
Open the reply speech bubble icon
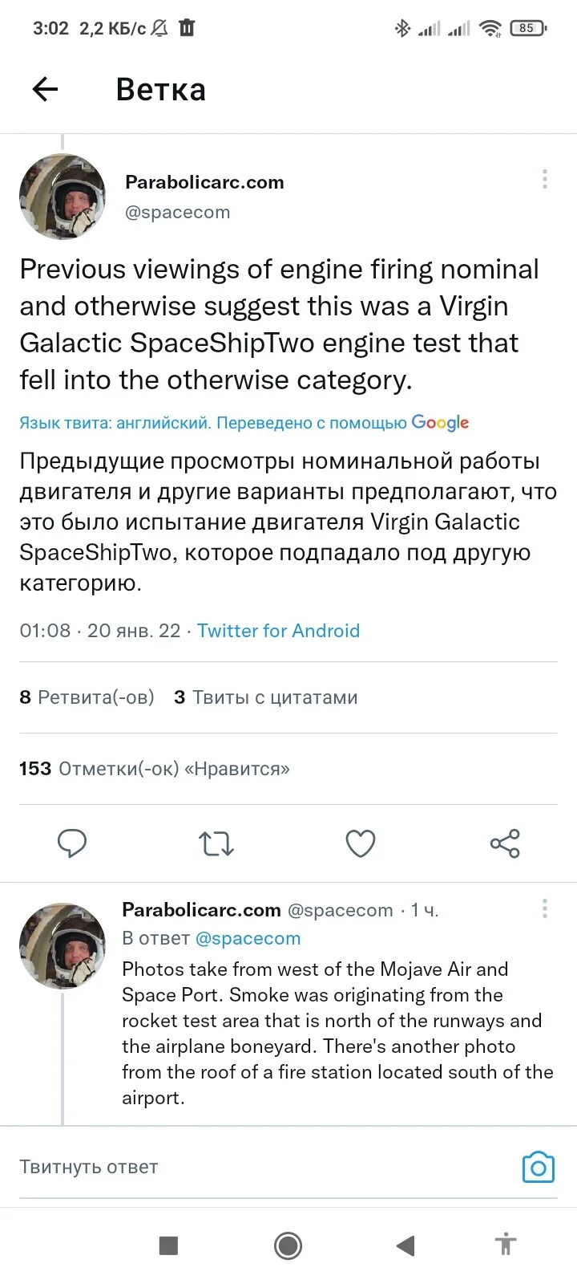tap(72, 843)
